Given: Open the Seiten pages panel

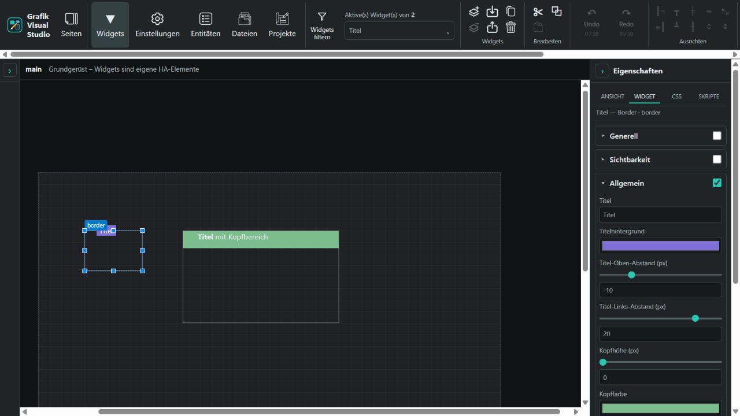Looking at the screenshot, I should (71, 25).
